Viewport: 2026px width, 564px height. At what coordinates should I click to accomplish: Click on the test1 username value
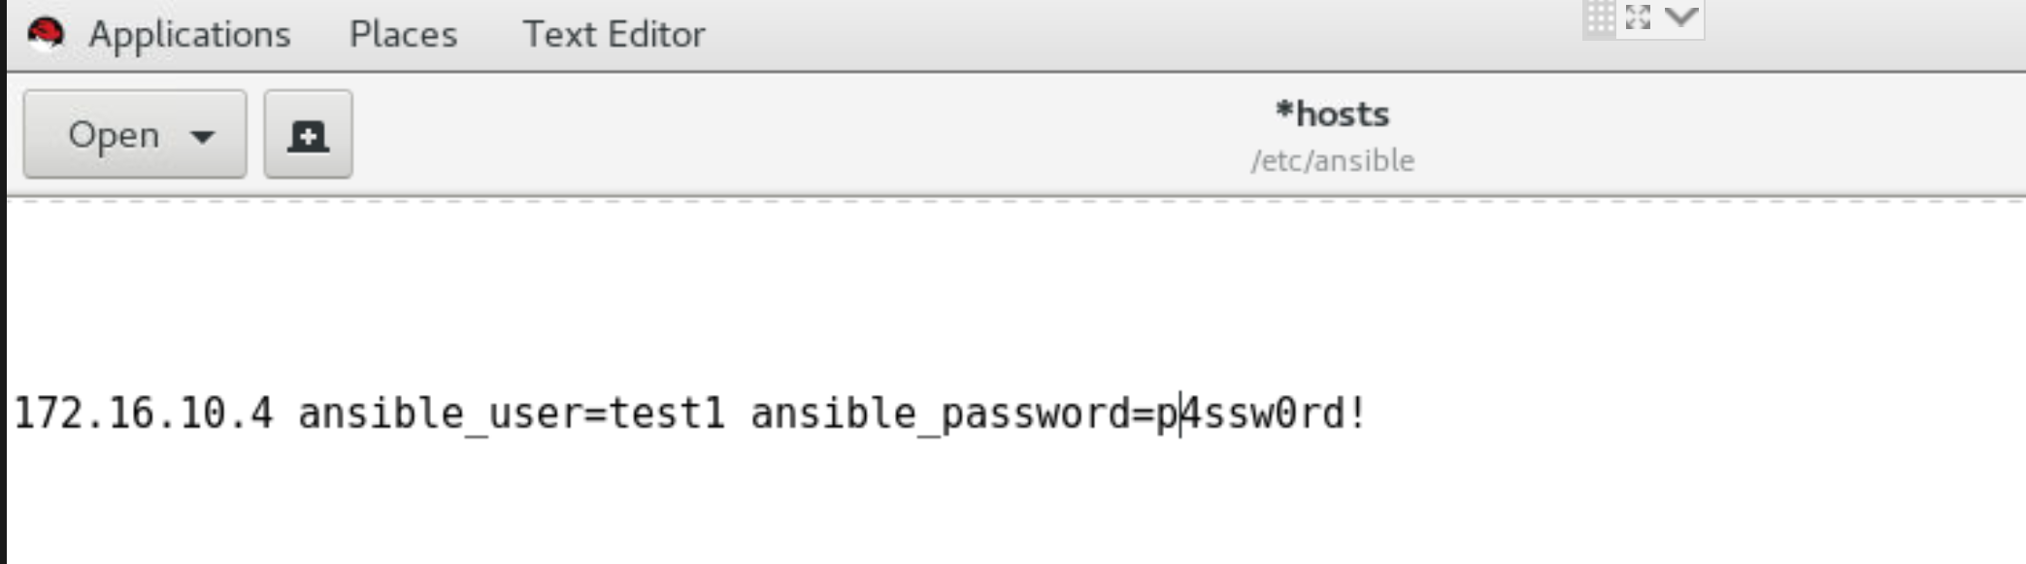pyautogui.click(x=666, y=414)
